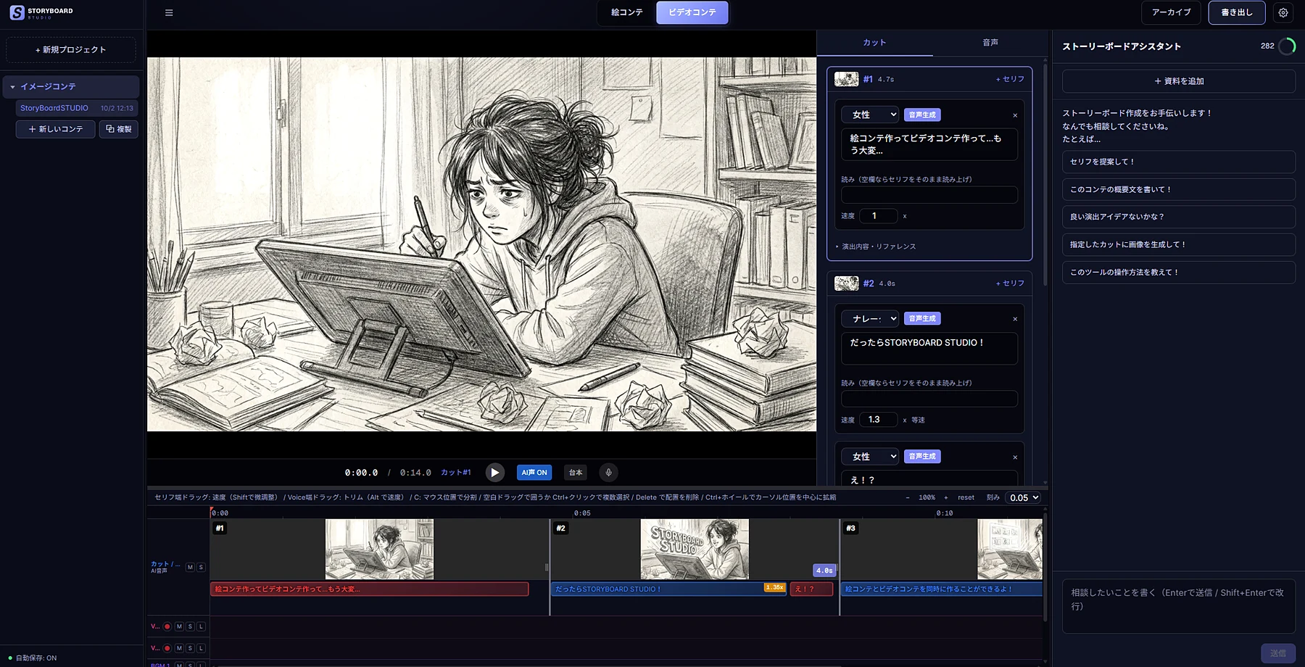This screenshot has width=1305, height=667.
Task: Toggle L on the second V track
Action: pos(201,648)
